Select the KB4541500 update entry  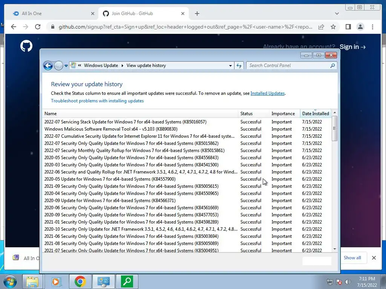pos(187,165)
